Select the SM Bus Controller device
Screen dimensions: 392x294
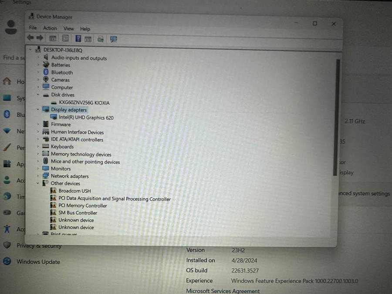[78, 213]
